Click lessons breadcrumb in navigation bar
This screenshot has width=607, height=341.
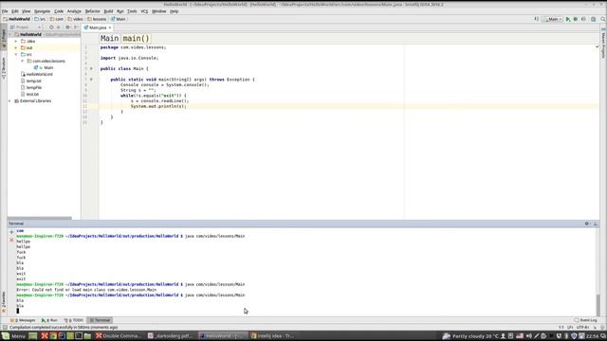tap(97, 19)
